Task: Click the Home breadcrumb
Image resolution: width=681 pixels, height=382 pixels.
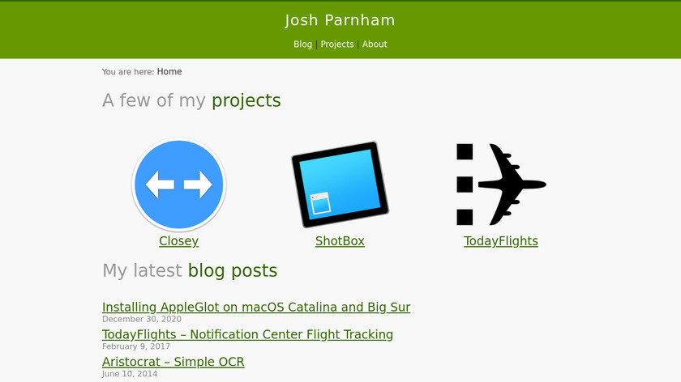Action: 169,72
